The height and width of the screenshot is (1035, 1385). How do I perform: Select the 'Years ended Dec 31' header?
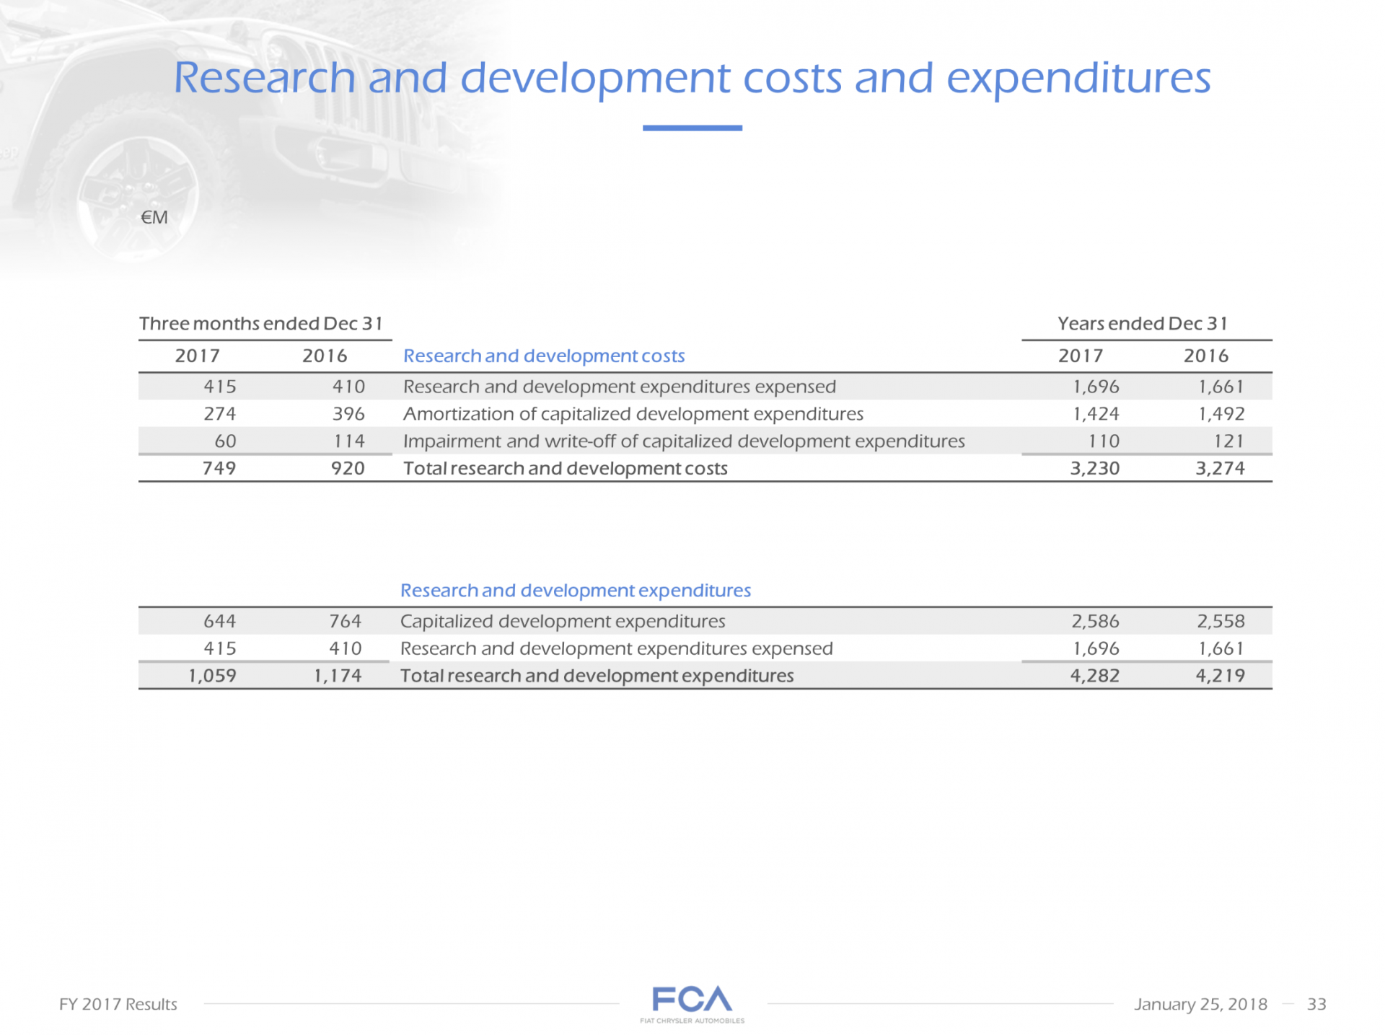click(1143, 323)
